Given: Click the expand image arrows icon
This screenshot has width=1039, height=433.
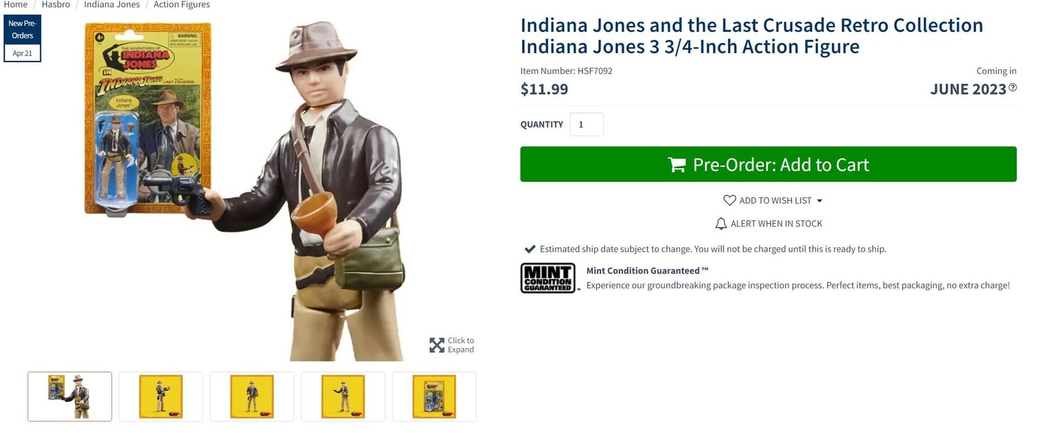Looking at the screenshot, I should coord(436,345).
